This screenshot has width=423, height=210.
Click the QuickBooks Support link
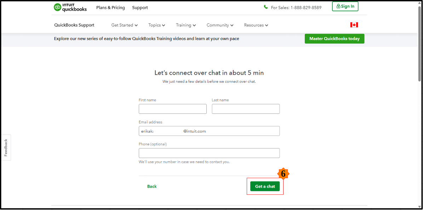pos(74,25)
